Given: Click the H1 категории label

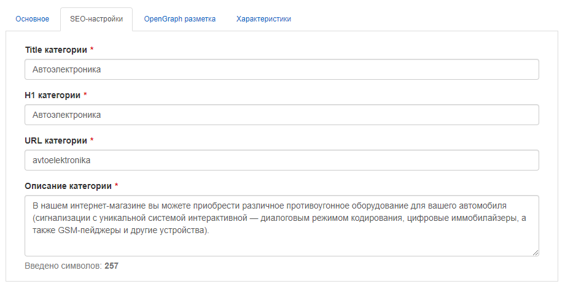Looking at the screenshot, I should [53, 96].
